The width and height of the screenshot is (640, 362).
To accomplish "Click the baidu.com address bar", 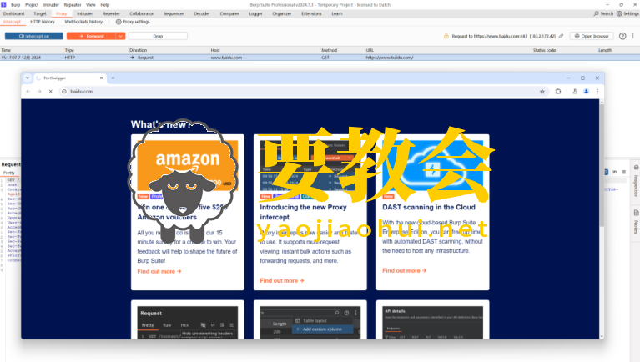I will [302, 92].
